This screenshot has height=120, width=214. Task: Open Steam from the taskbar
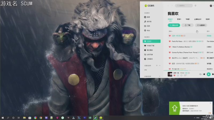pyautogui.click(x=95, y=118)
